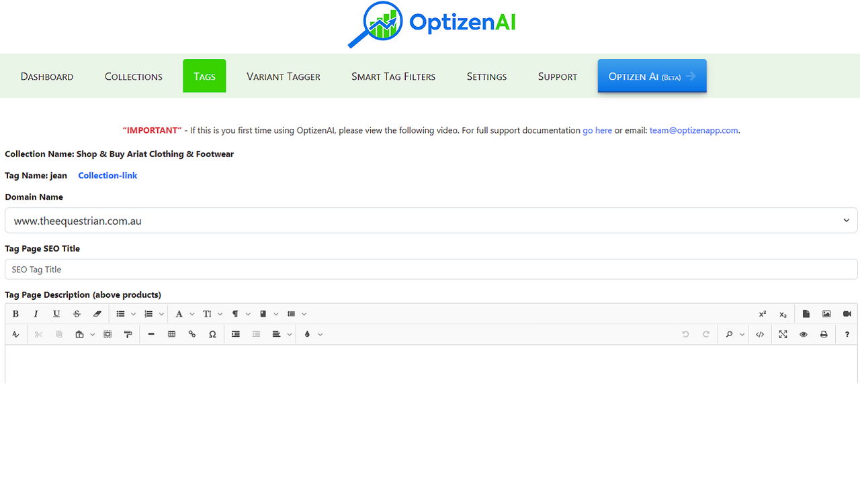Expand the find and replace arrow
The image size is (860, 483).
(x=742, y=334)
